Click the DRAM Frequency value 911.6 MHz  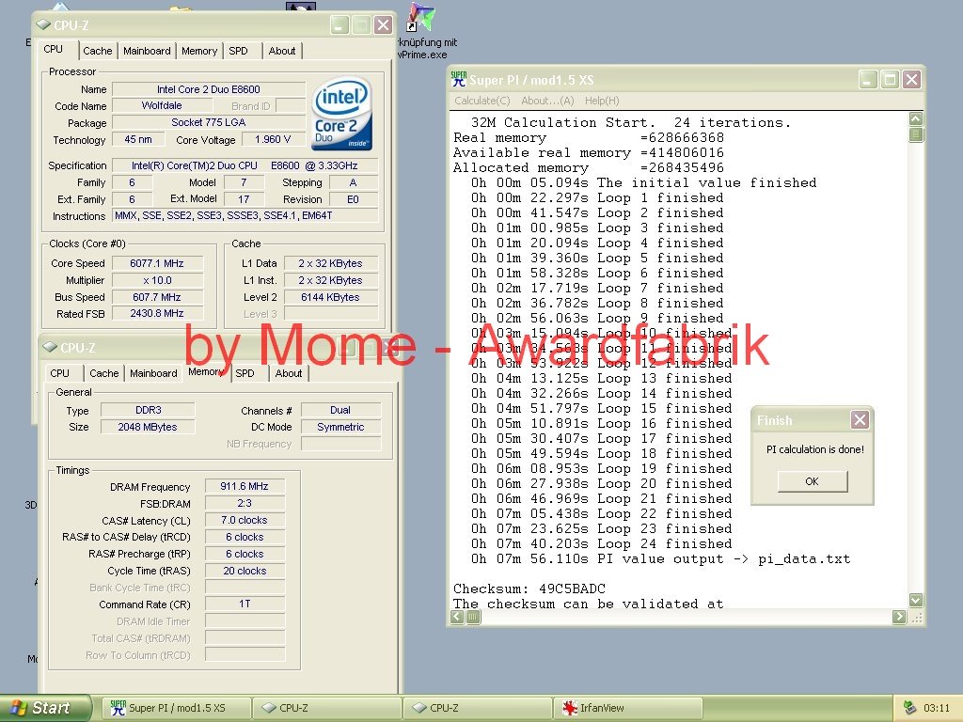245,486
